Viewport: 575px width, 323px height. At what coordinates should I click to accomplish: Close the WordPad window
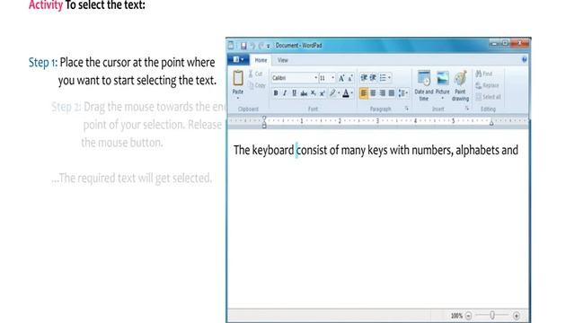point(519,44)
